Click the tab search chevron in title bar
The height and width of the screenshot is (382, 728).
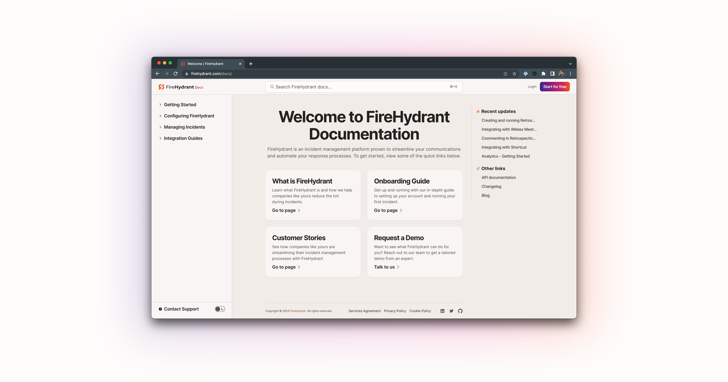(570, 64)
